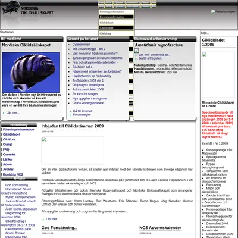Click list item Resereportage från Malawisjön
Screen dimensions: 238x238
(217, 152)
